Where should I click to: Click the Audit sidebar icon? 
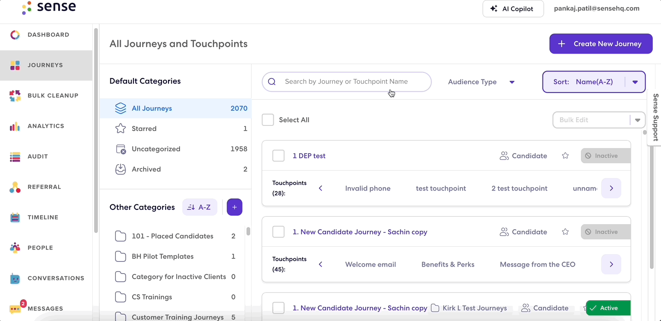[15, 157]
